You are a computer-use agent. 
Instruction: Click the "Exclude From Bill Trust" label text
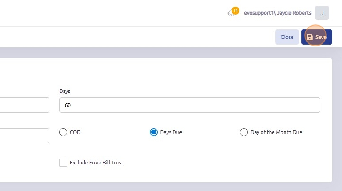coord(96,163)
